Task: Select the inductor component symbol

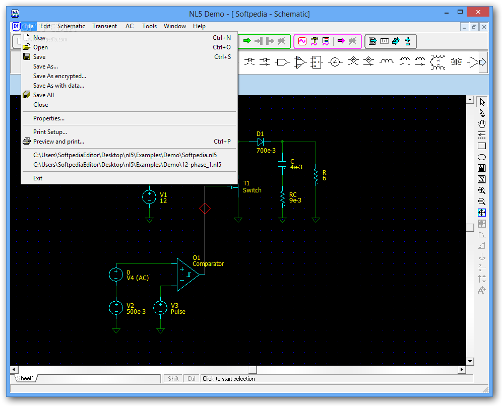Action: click(x=387, y=61)
